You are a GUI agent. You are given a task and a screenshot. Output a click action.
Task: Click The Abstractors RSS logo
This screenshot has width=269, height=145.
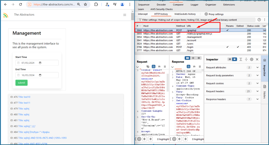(6, 15)
